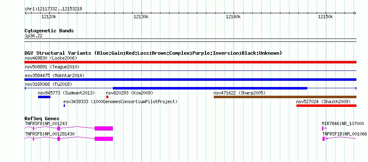Click the 12130k ruler tick label
The width and height of the screenshot is (368, 162).
tap(141, 17)
